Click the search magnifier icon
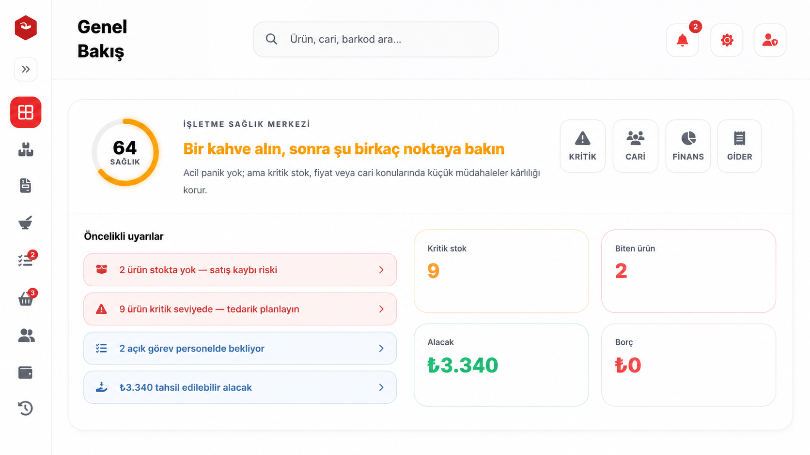 coord(272,39)
